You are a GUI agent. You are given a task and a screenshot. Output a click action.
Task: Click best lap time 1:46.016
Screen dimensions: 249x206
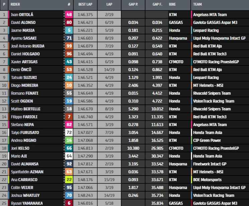85,203
